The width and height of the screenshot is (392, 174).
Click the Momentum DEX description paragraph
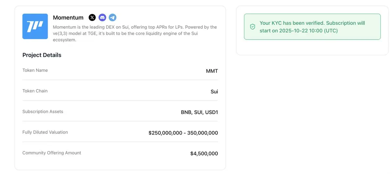(135, 33)
